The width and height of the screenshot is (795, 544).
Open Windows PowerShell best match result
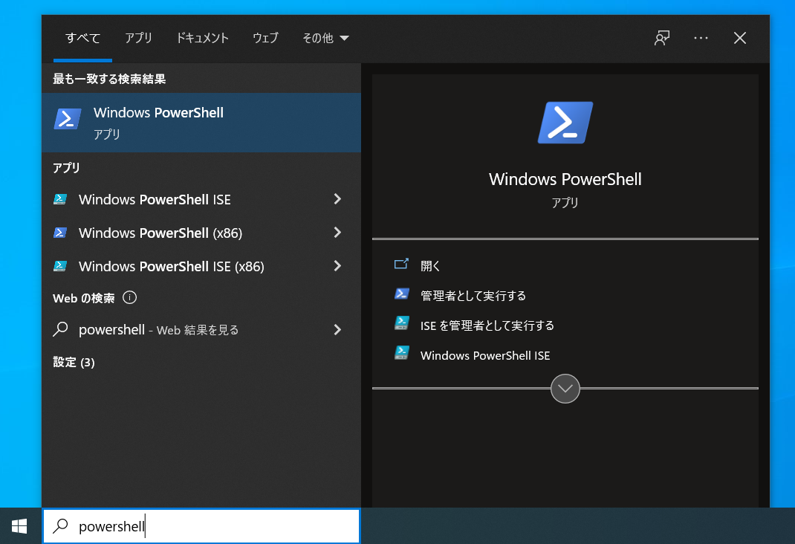[x=201, y=123]
